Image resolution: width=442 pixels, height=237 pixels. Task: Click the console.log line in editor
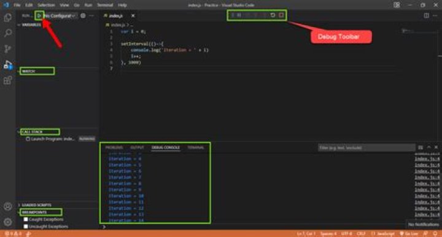(169, 50)
